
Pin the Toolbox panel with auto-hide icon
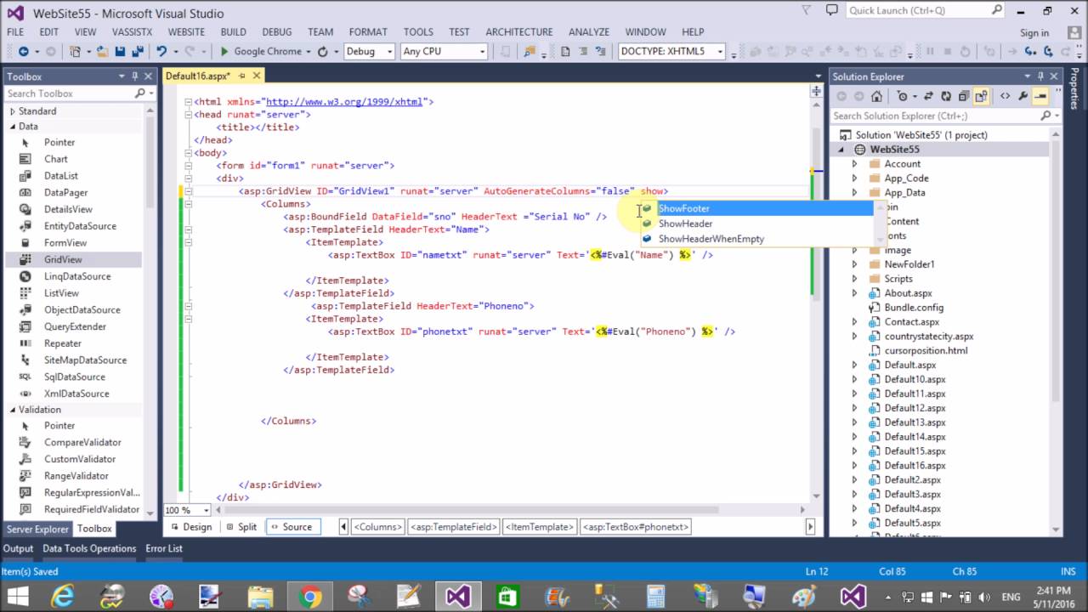click(x=135, y=76)
